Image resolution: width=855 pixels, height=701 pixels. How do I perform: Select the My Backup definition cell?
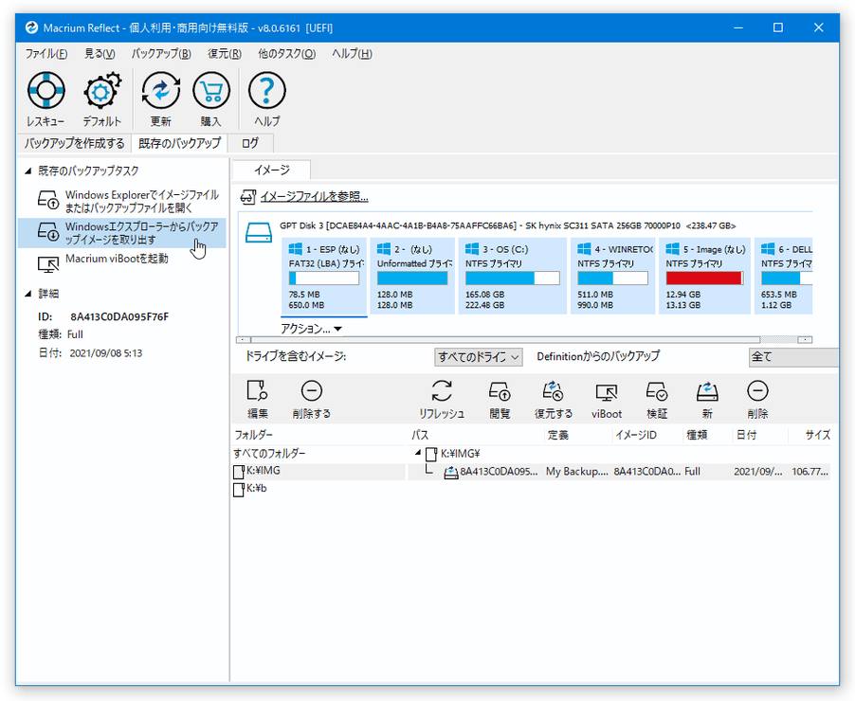click(577, 472)
